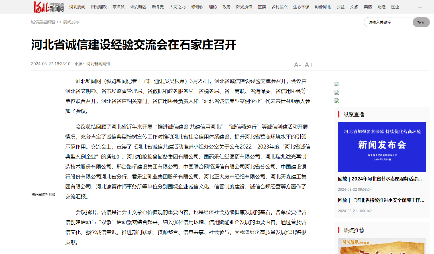Open the blue 新闻发布会 live broadcast thumbnail

click(382, 147)
